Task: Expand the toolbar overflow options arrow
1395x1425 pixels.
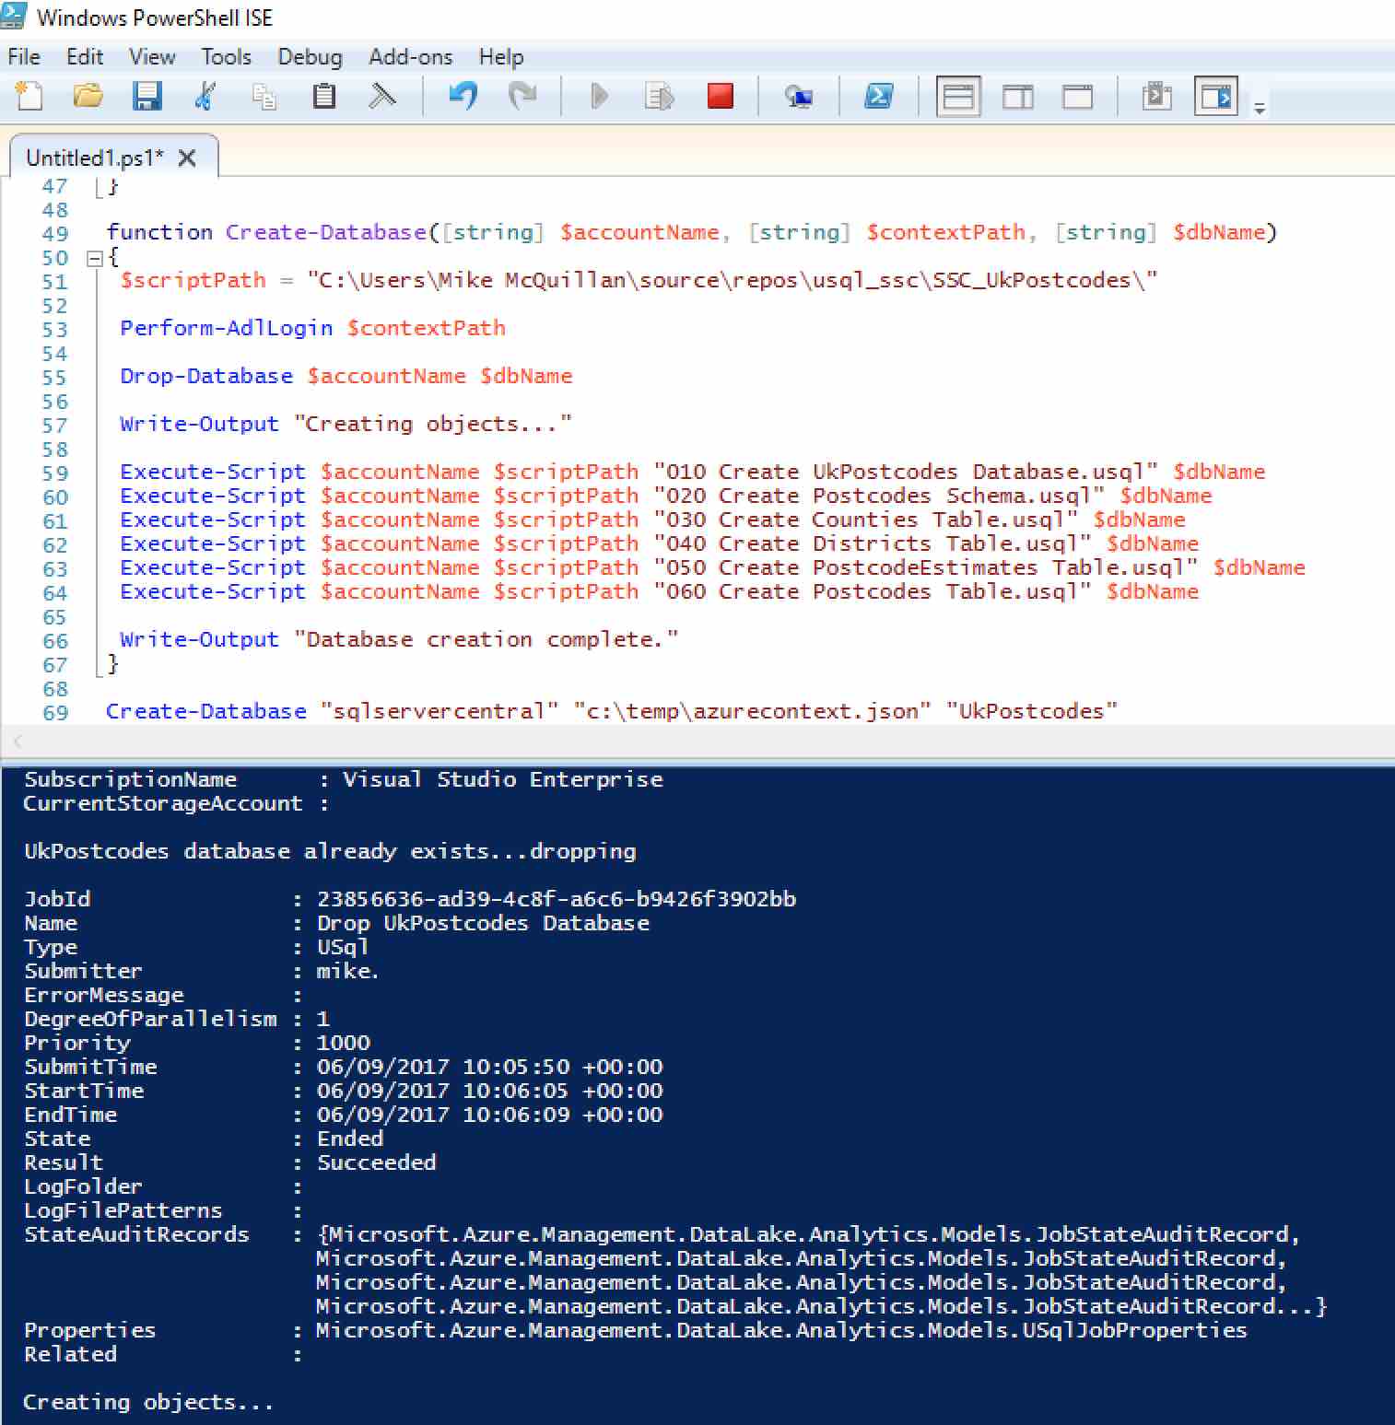Action: (1260, 109)
